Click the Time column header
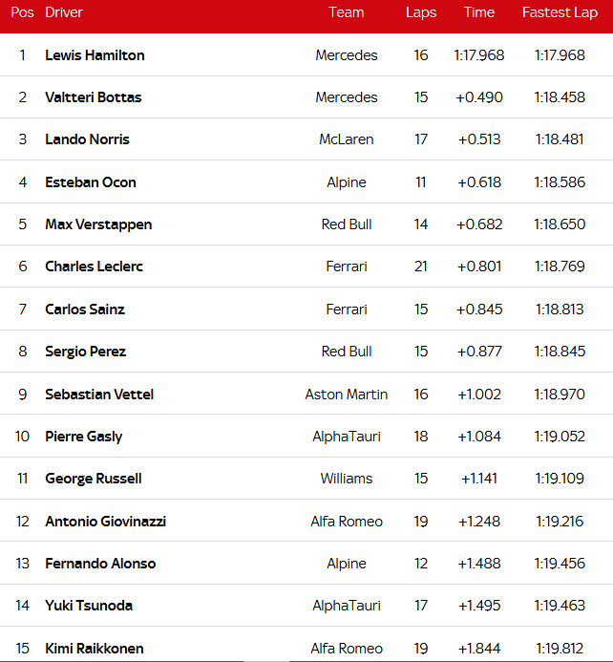Image resolution: width=613 pixels, height=662 pixels. (x=478, y=12)
